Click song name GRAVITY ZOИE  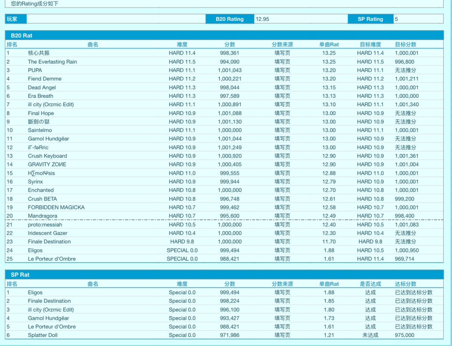tap(47, 164)
